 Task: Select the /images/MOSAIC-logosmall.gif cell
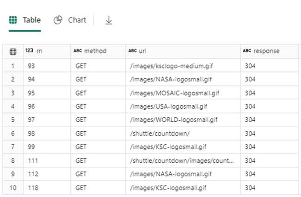click(x=175, y=93)
